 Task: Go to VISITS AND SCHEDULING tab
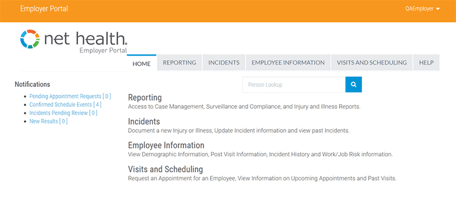pyautogui.click(x=372, y=63)
